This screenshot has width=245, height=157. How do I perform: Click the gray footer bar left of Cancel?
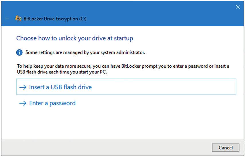pos(106,148)
